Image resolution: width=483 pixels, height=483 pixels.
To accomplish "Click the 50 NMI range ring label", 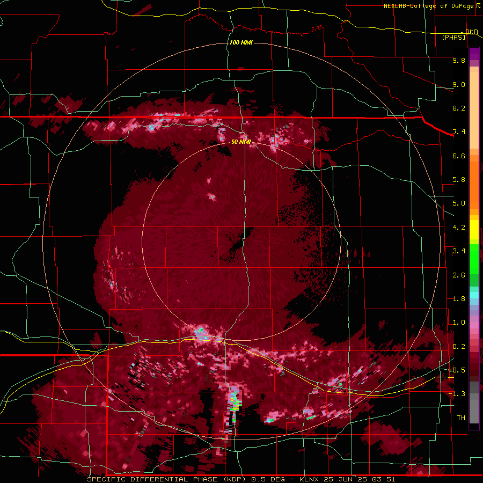I will (241, 142).
